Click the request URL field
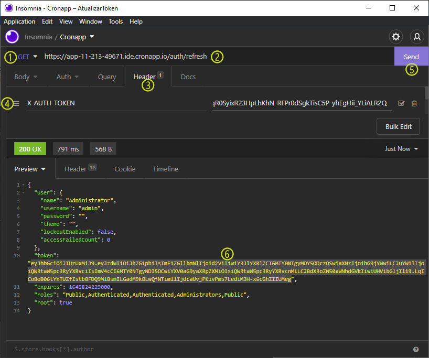Viewport: 429px width, 358px height. click(x=126, y=56)
